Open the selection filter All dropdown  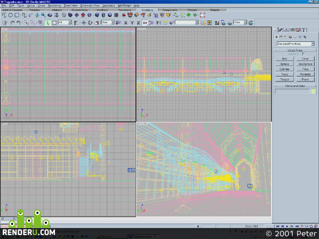(65, 23)
